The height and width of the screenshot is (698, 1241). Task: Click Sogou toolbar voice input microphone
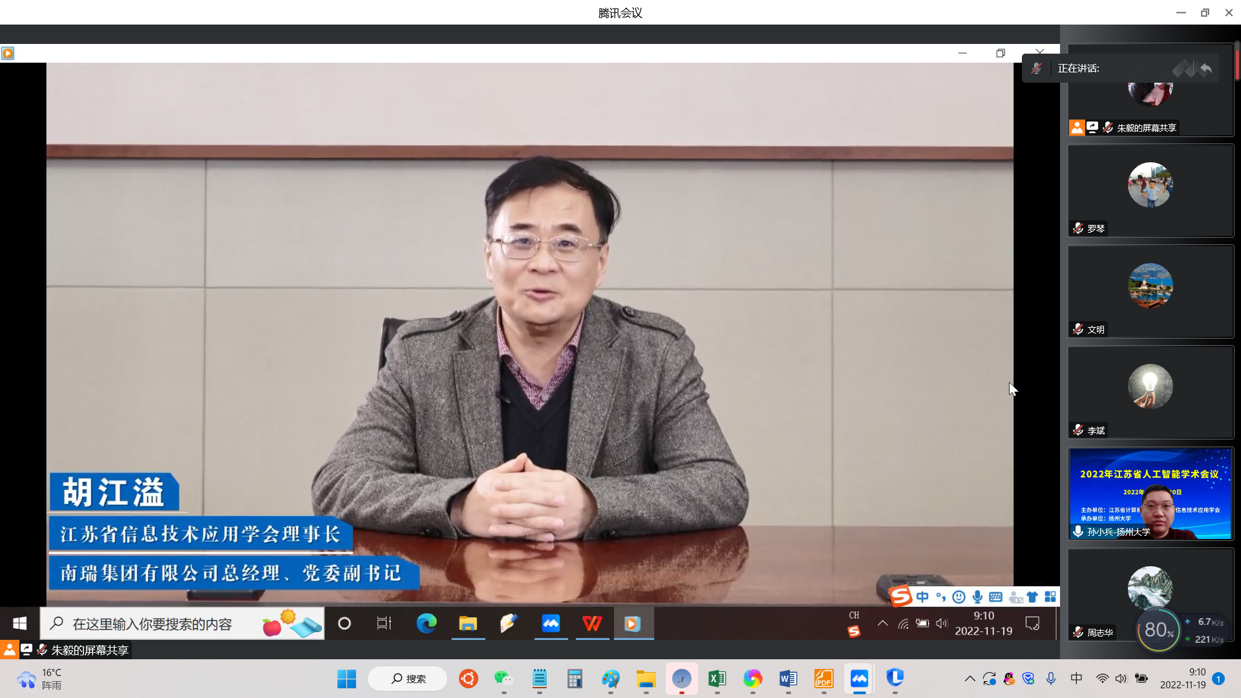pyautogui.click(x=977, y=597)
